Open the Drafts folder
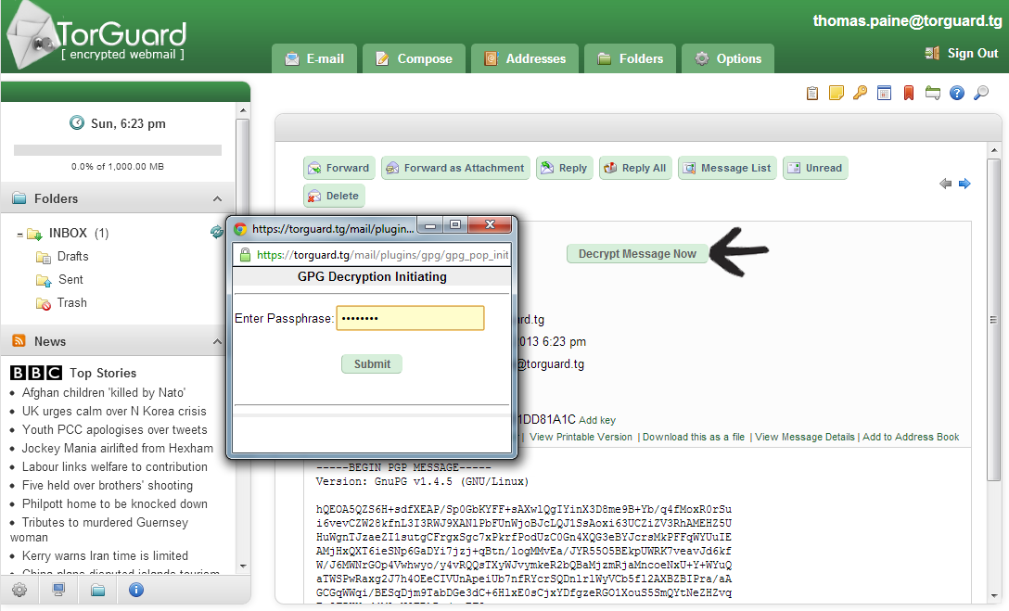Screen dimensions: 1009x611 point(72,256)
